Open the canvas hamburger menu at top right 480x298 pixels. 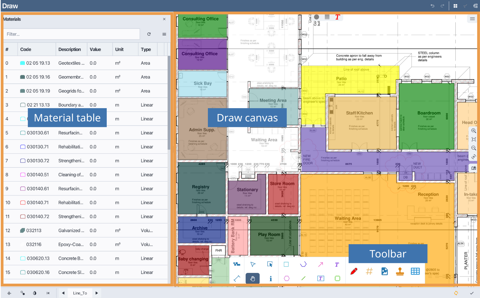472,19
